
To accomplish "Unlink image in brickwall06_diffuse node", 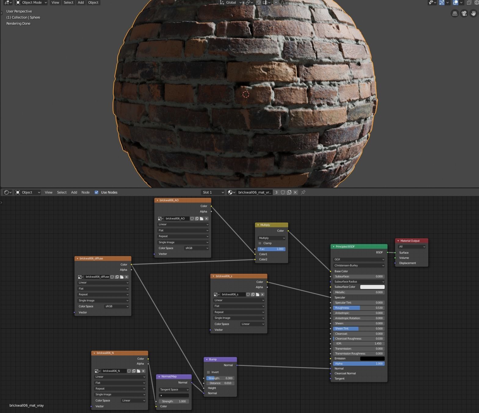I will (x=126, y=277).
